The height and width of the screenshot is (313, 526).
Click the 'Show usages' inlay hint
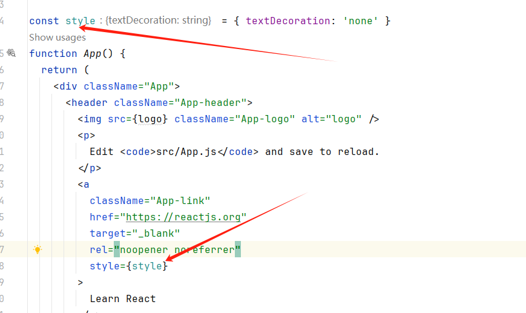(x=58, y=38)
